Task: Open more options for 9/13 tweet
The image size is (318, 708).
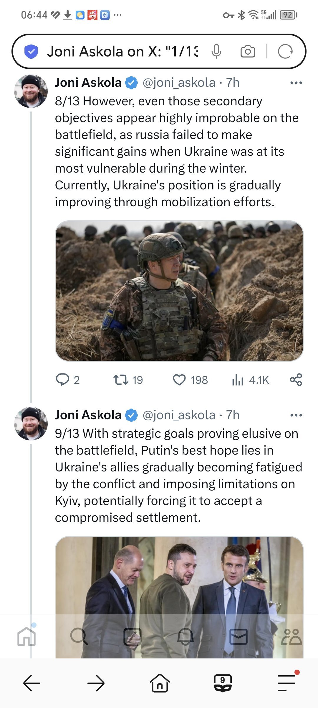Action: [x=296, y=415]
